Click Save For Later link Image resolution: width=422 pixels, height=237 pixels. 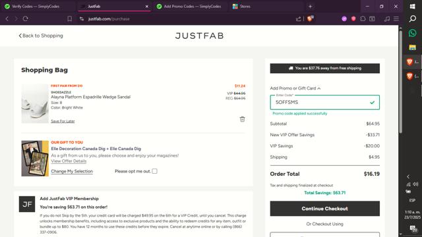pyautogui.click(x=63, y=121)
